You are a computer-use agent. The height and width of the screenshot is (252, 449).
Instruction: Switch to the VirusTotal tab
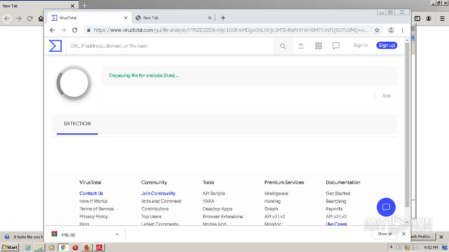[89, 18]
